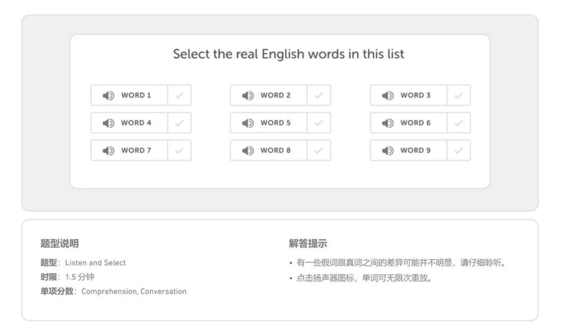This screenshot has width=561, height=330.
Task: Play Word 9 with its speaker icon
Action: (388, 151)
